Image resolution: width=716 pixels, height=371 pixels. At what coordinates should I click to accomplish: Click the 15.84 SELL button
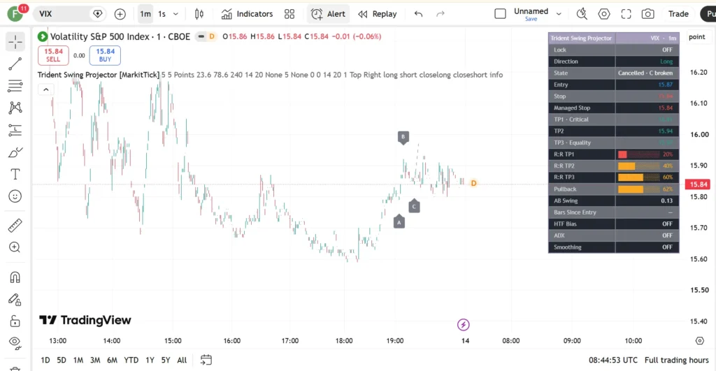point(53,55)
